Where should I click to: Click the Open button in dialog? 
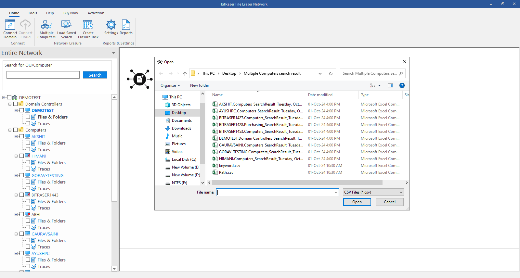coord(357,202)
